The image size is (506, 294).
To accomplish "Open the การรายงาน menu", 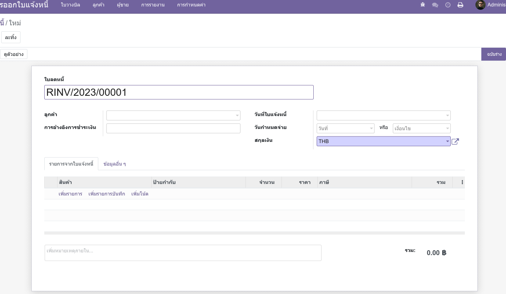I will (153, 5).
